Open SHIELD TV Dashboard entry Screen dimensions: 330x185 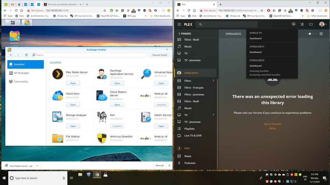point(255,38)
